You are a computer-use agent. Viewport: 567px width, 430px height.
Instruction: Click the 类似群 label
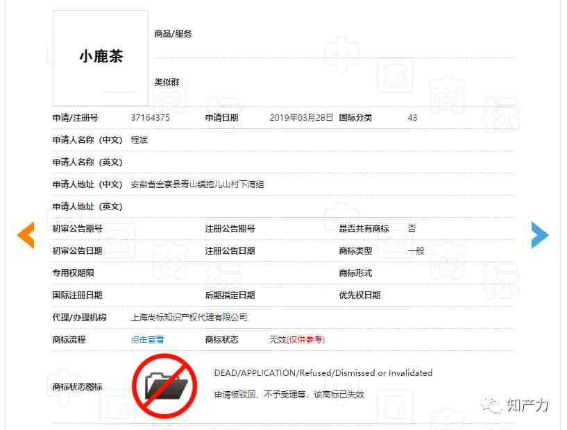(x=167, y=83)
